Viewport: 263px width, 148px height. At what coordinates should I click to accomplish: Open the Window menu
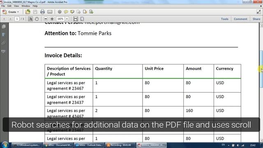[25, 6]
